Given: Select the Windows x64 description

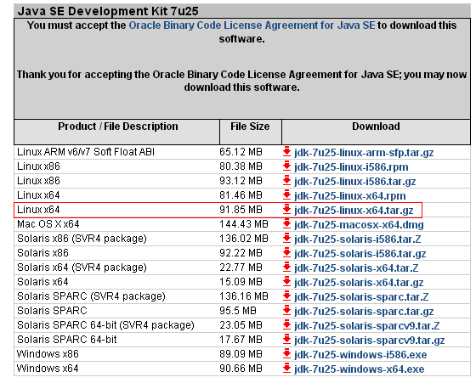Looking at the screenshot, I should click(48, 369).
